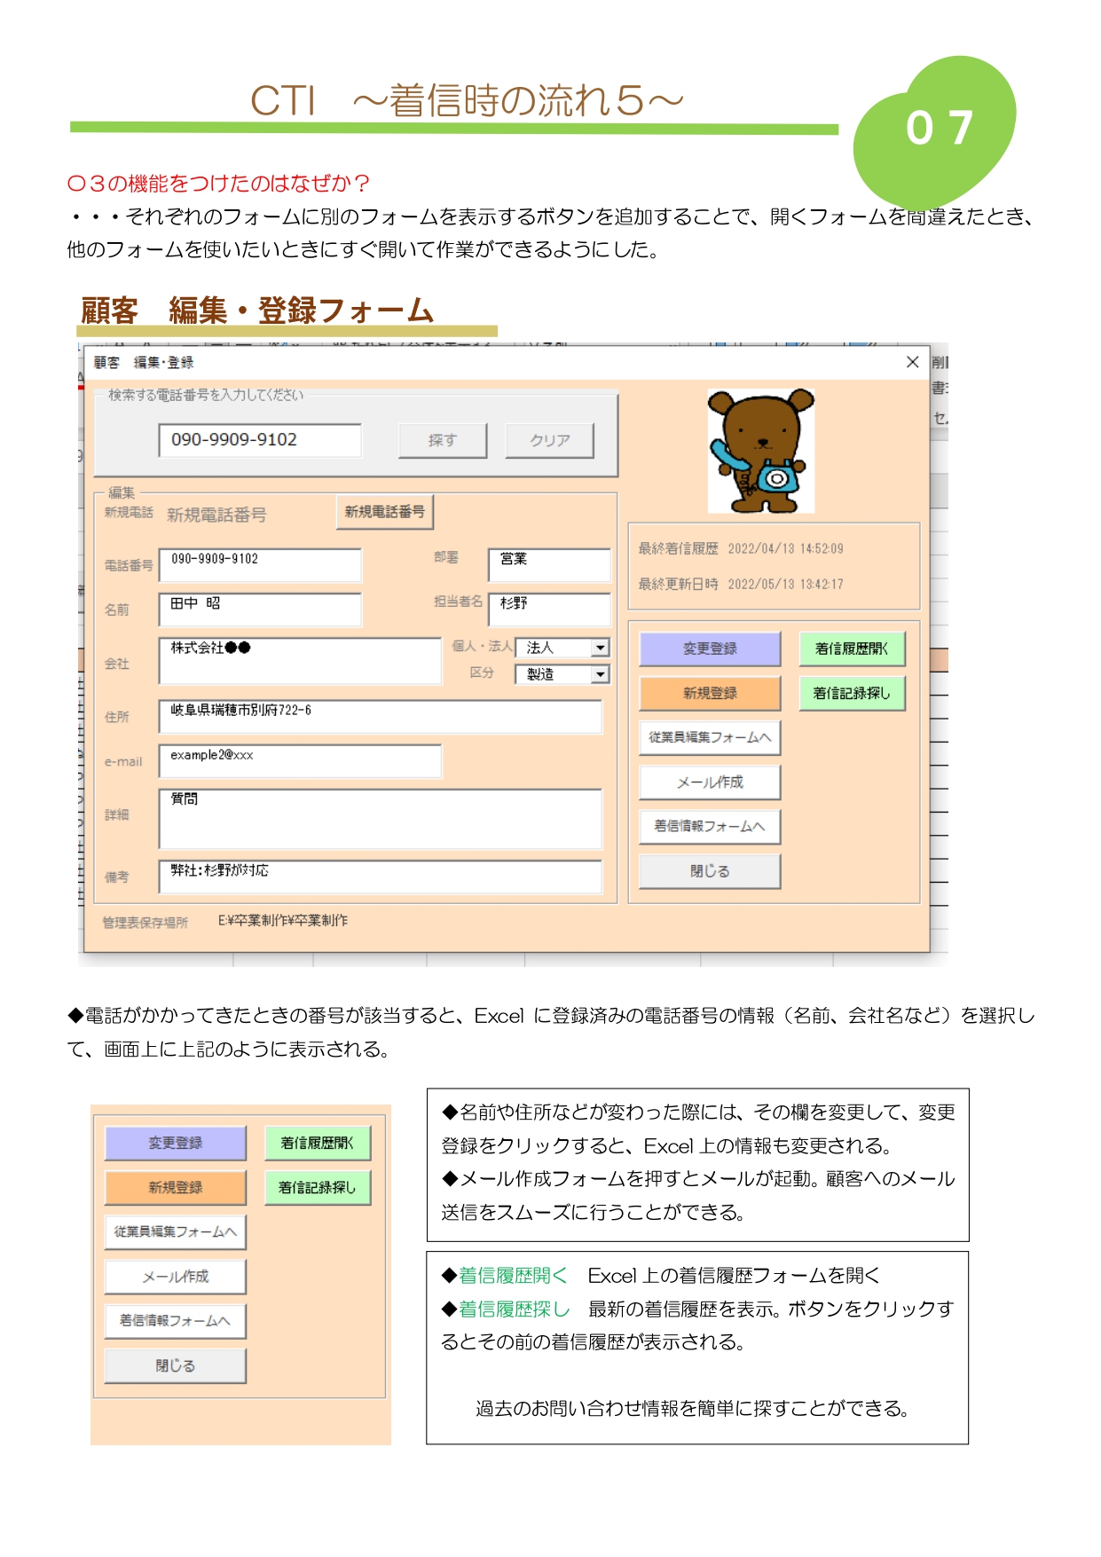This screenshot has height=1557, width=1101.
Task: Click the 会社 field with 株式会社●●
Action: point(300,661)
